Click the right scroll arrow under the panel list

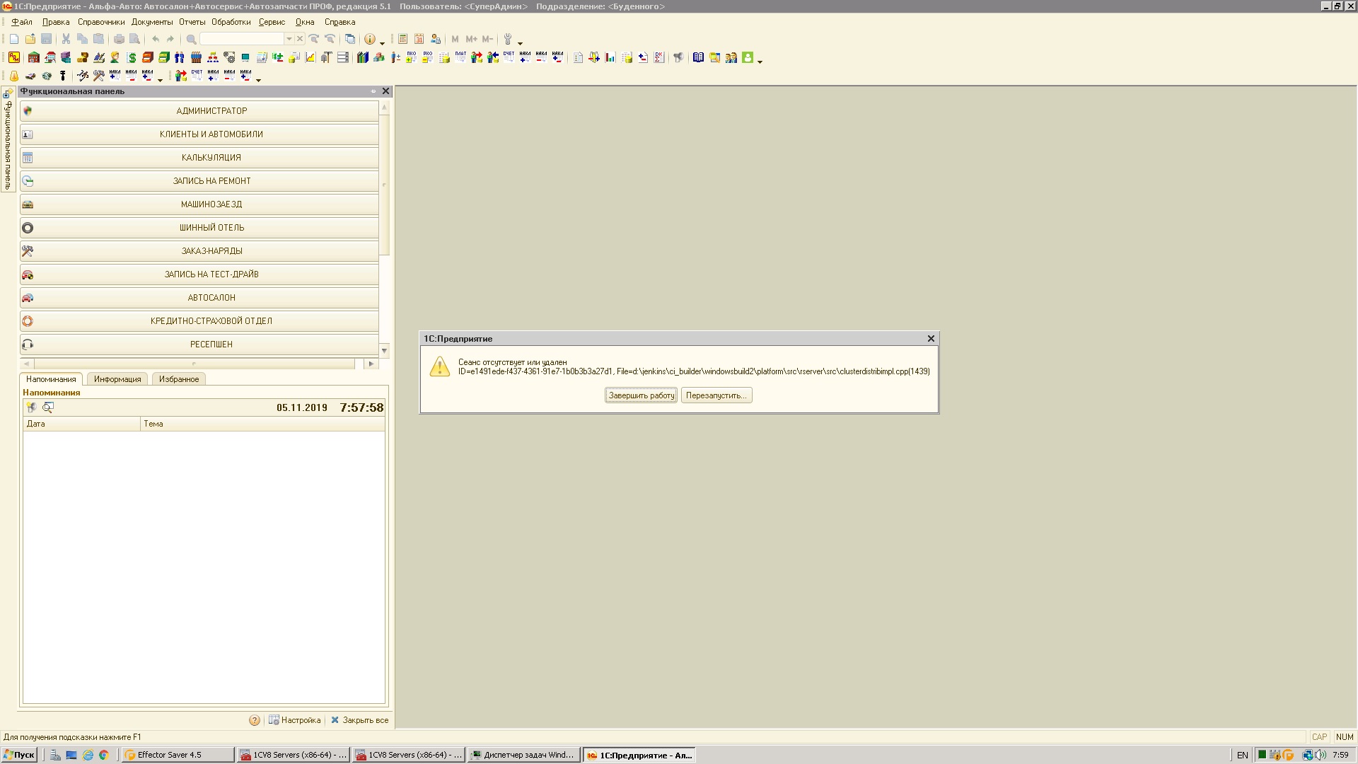coord(371,364)
